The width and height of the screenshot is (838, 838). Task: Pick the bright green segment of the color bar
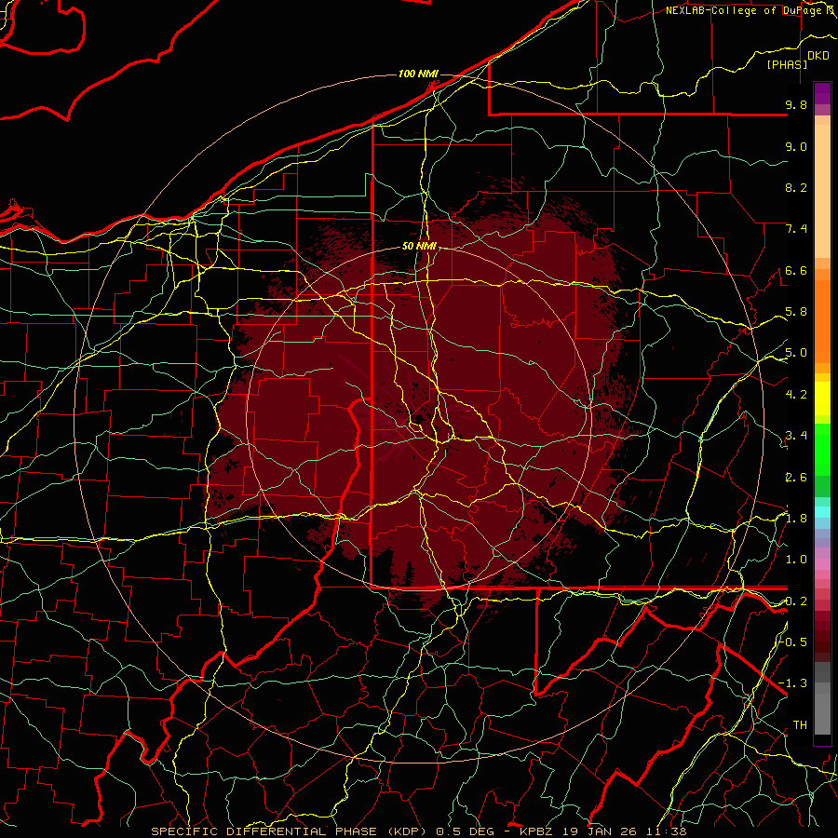click(822, 450)
